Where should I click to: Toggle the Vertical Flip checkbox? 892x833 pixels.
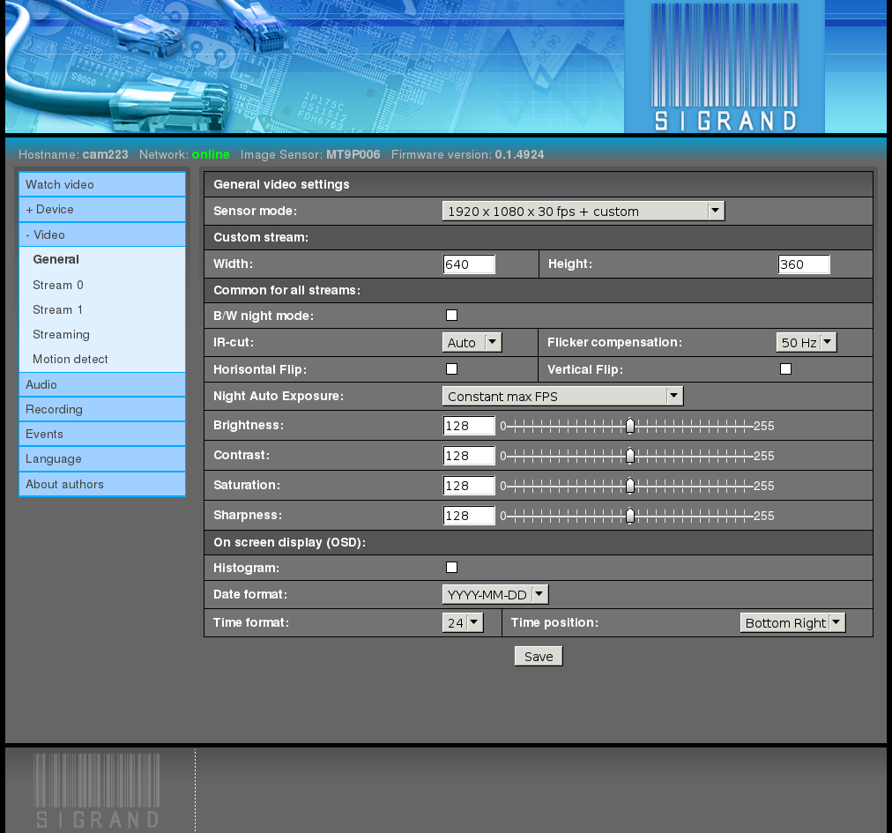(x=785, y=369)
